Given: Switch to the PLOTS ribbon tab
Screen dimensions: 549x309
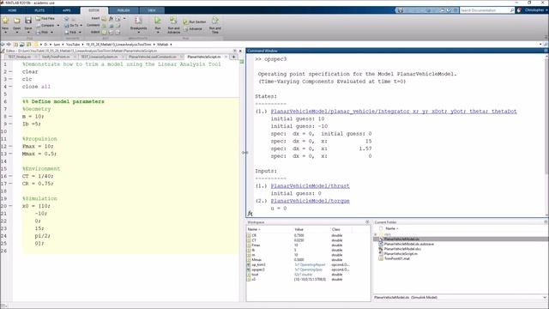Looking at the screenshot, I should click(x=39, y=10).
